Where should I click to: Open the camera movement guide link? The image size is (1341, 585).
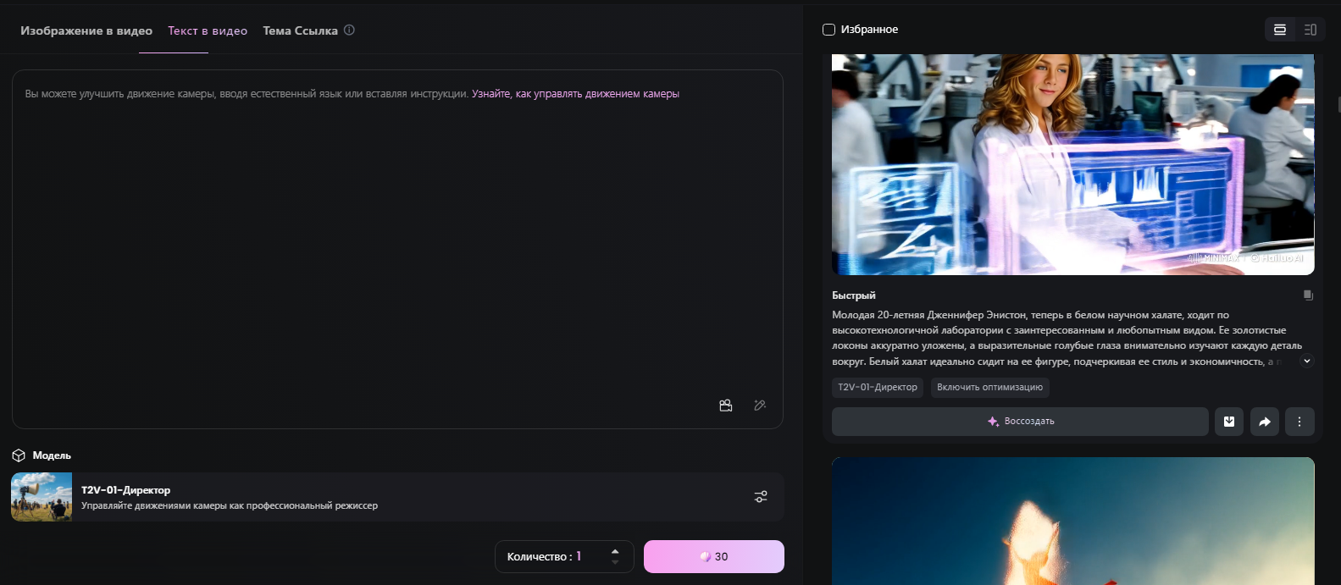pyautogui.click(x=575, y=94)
